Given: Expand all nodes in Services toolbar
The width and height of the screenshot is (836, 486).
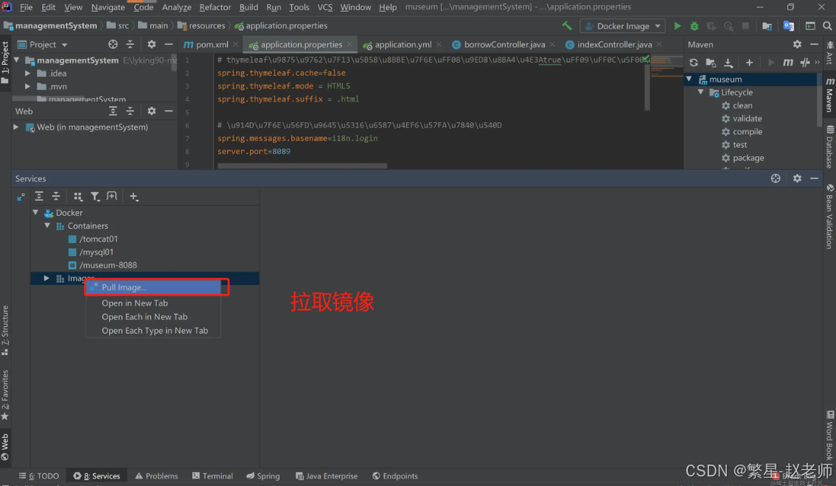Looking at the screenshot, I should pos(39,197).
